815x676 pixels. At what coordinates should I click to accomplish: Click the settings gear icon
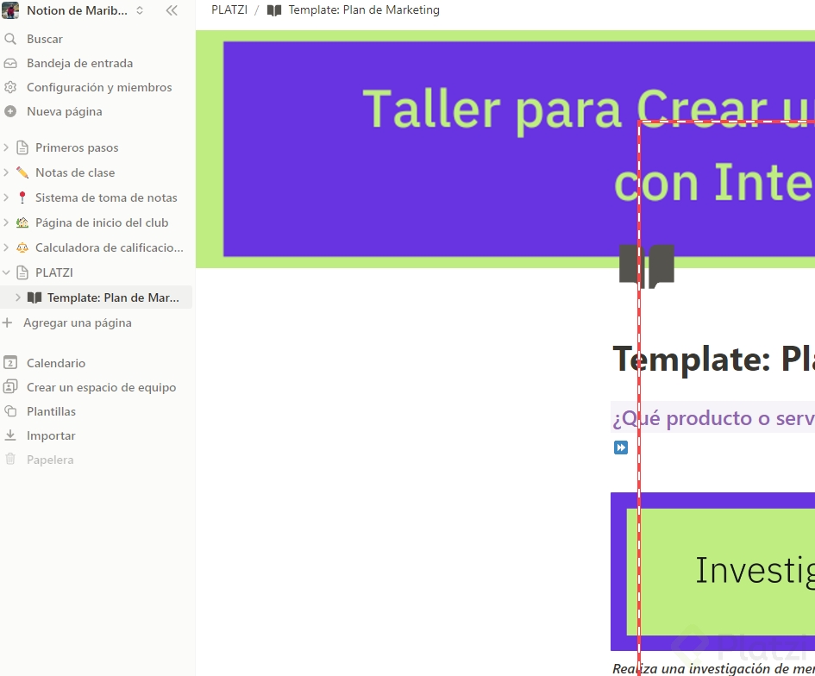(x=9, y=87)
